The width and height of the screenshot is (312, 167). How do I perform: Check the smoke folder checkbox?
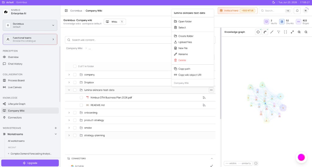coord(75,128)
